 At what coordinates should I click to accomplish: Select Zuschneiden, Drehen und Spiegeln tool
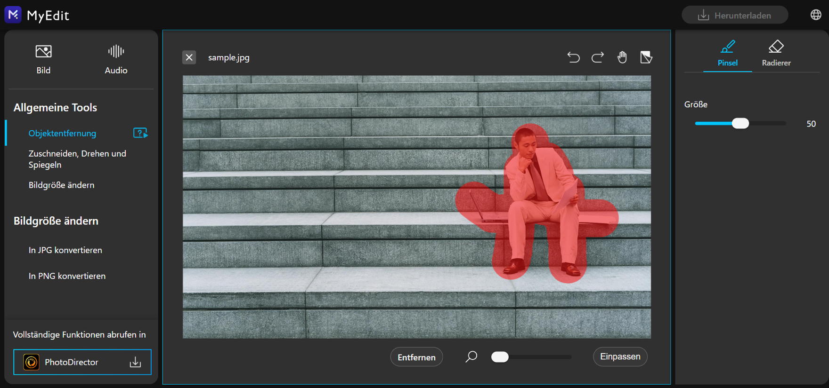click(x=77, y=159)
